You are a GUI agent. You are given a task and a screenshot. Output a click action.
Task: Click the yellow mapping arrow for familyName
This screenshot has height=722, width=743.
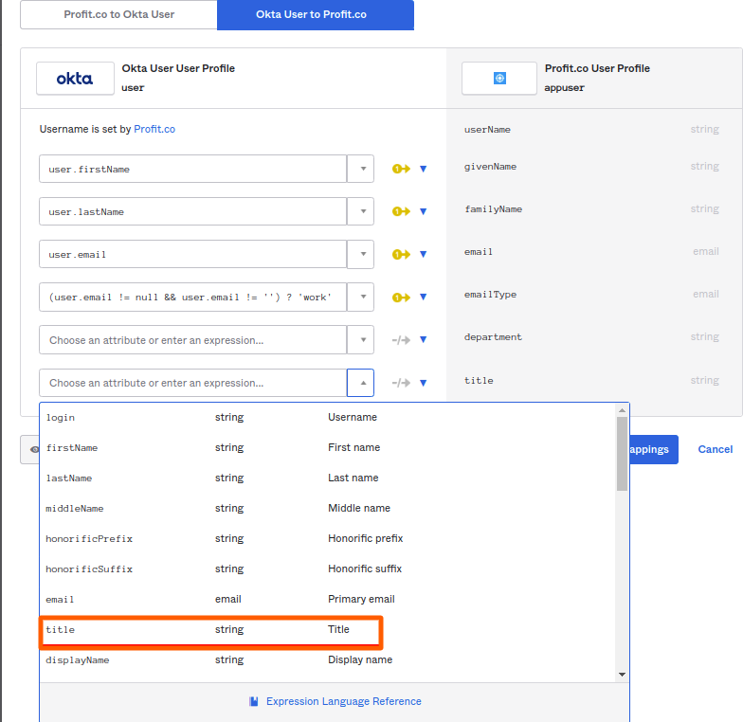[401, 211]
